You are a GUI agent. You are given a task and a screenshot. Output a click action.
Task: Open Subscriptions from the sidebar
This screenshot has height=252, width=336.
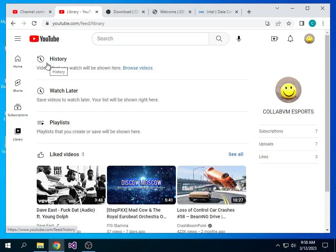(18, 110)
